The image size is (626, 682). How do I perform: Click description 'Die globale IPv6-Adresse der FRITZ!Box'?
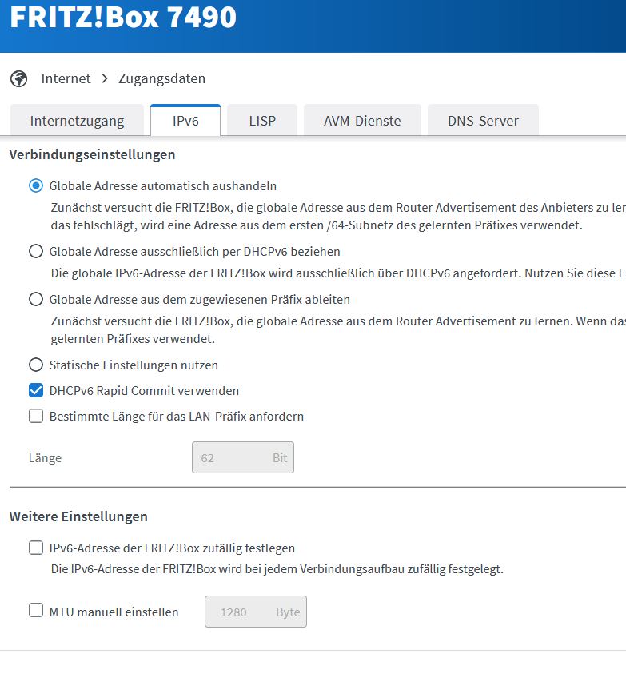pos(338,273)
